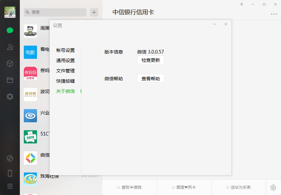Open the Favorites cube icon
281x195 pixels.
(x=10, y=63)
